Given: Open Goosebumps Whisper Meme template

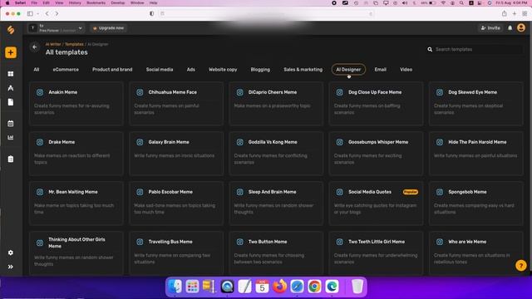Looking at the screenshot, I should click(376, 154).
